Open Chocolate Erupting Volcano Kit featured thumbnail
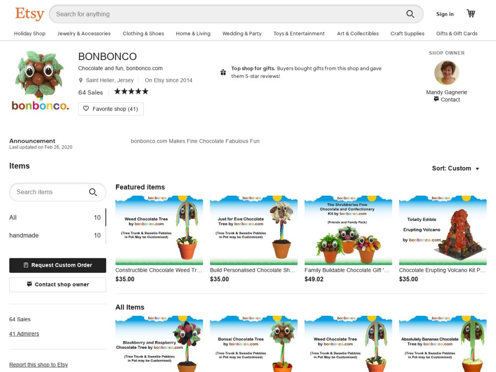This screenshot has height=372, width=496. pyautogui.click(x=442, y=230)
